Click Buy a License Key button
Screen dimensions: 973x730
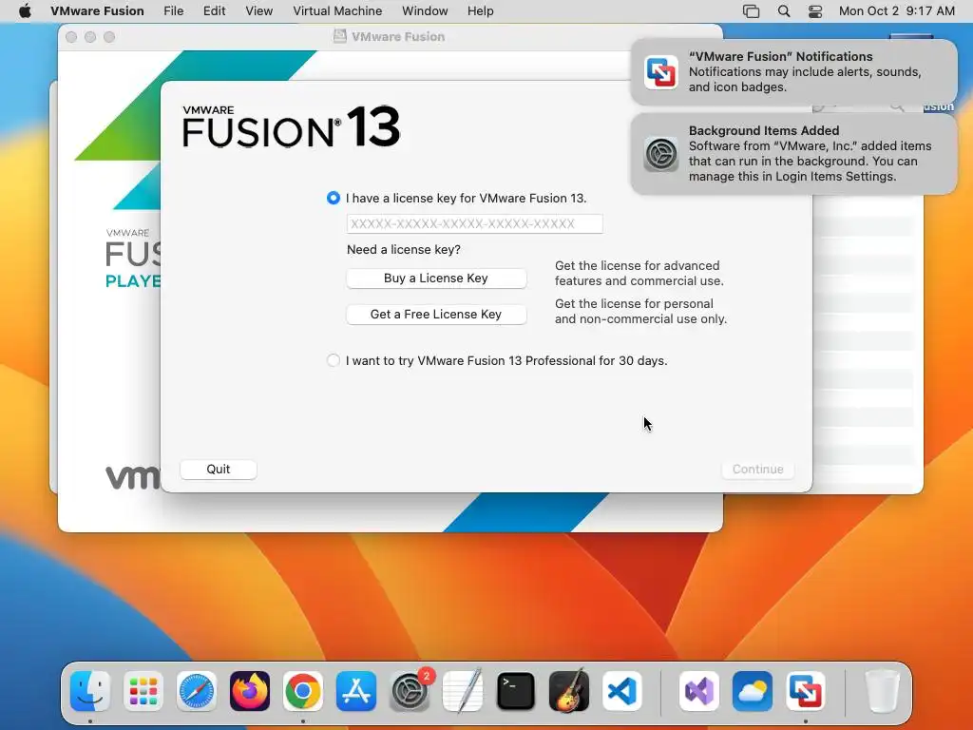436,279
